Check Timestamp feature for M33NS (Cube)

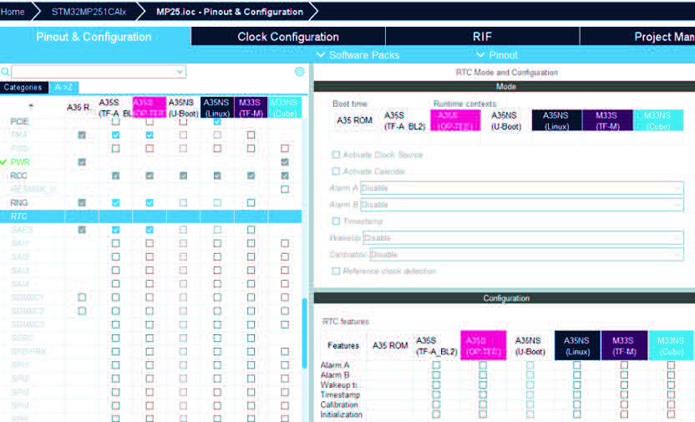tap(671, 394)
